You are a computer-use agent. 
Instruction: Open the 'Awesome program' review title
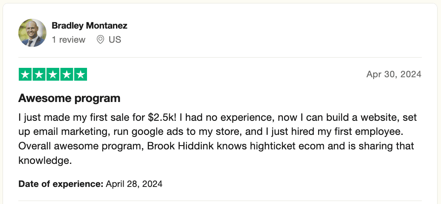[x=69, y=99]
